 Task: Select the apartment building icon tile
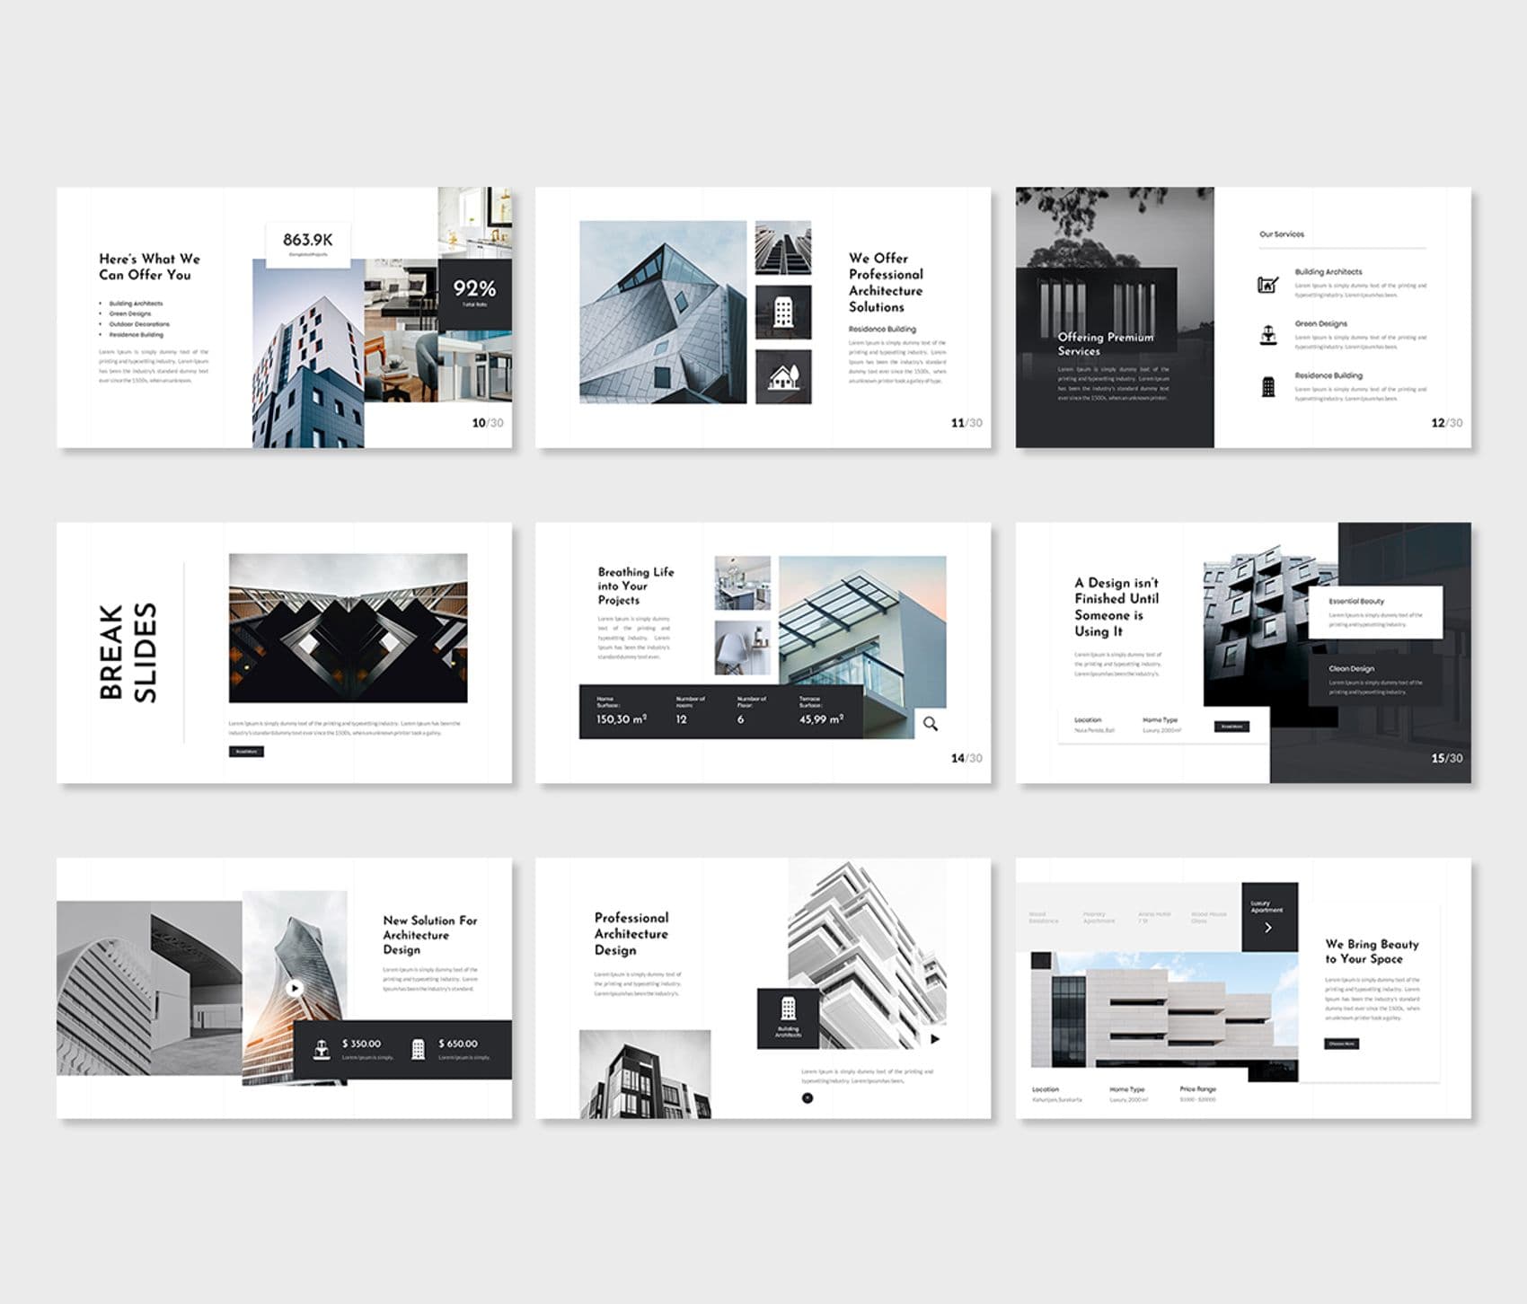click(783, 312)
